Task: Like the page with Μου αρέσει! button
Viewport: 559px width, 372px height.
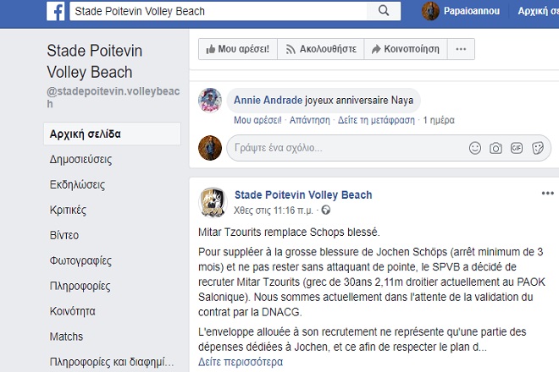Action: pyautogui.click(x=238, y=49)
